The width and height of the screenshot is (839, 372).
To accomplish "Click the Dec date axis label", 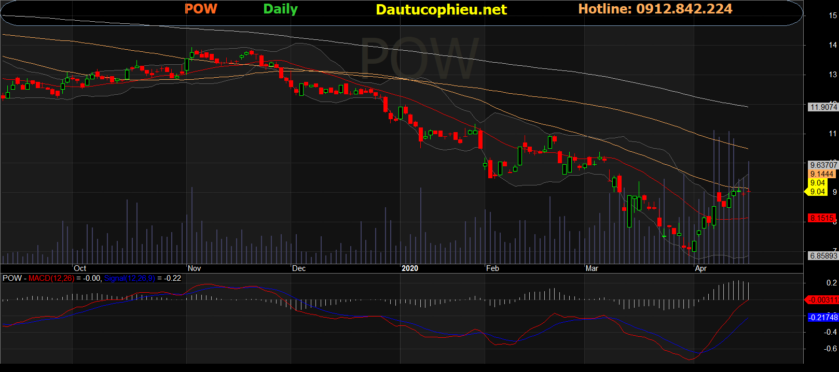I will point(299,268).
